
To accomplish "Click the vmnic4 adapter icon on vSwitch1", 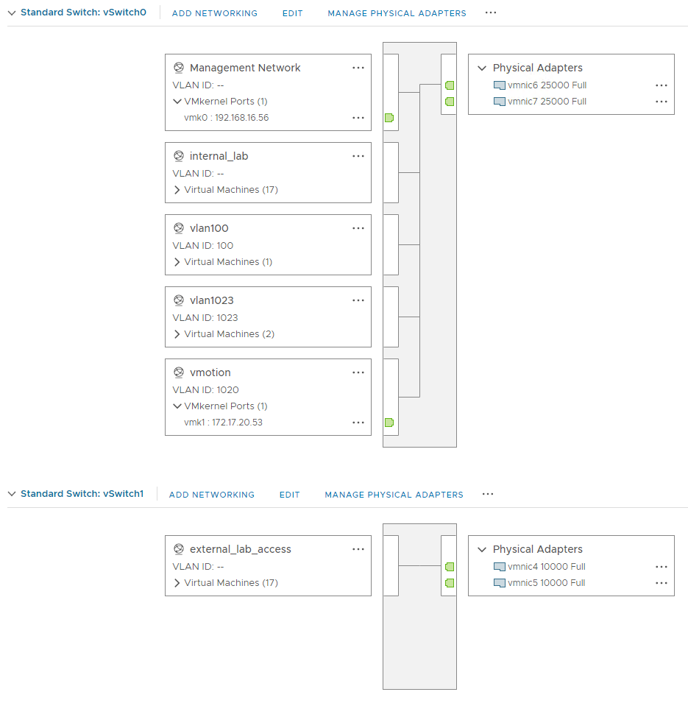I will click(x=500, y=566).
